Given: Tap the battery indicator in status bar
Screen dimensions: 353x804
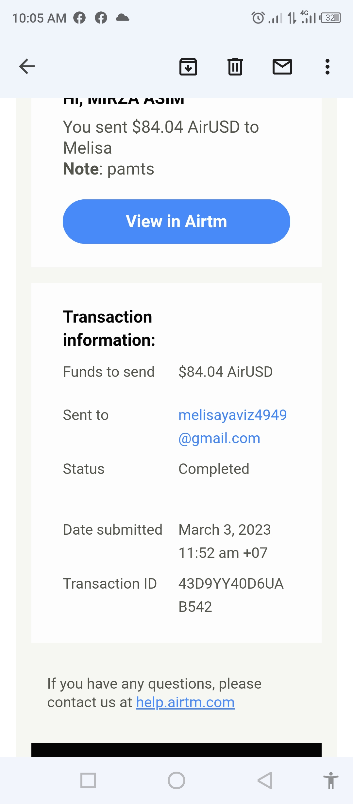Looking at the screenshot, I should point(331,18).
